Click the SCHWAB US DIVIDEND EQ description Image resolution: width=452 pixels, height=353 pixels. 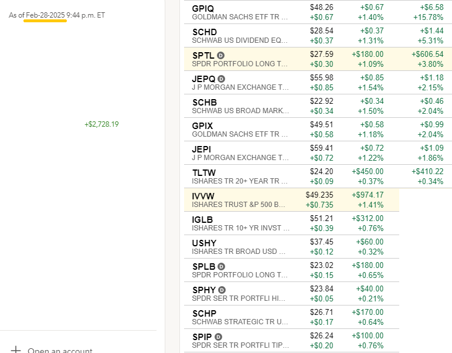tap(240, 40)
